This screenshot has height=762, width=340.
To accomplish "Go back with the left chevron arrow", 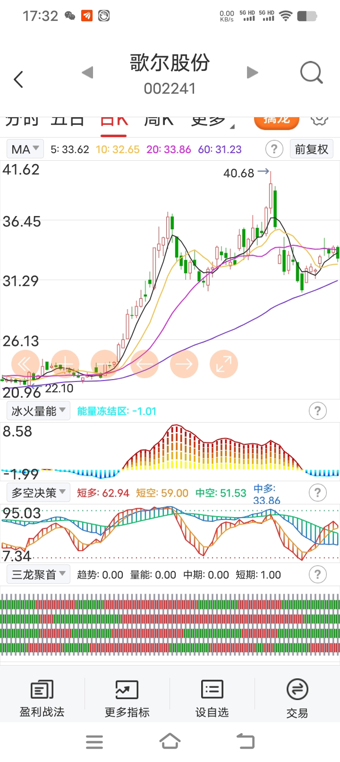I will coord(18,79).
